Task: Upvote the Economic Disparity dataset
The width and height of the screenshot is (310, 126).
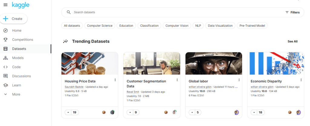Action: (x=254, y=112)
